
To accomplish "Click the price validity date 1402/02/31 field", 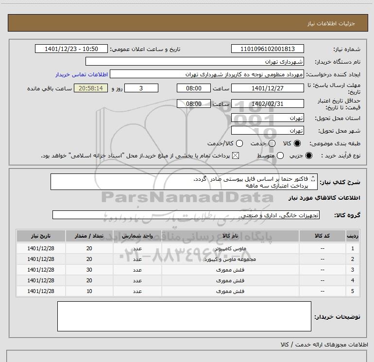I will coord(267,103).
